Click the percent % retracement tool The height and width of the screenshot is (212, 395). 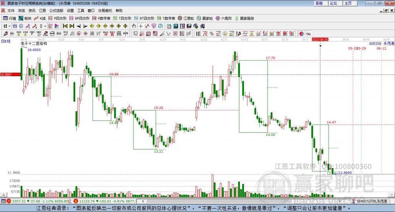[212, 33]
